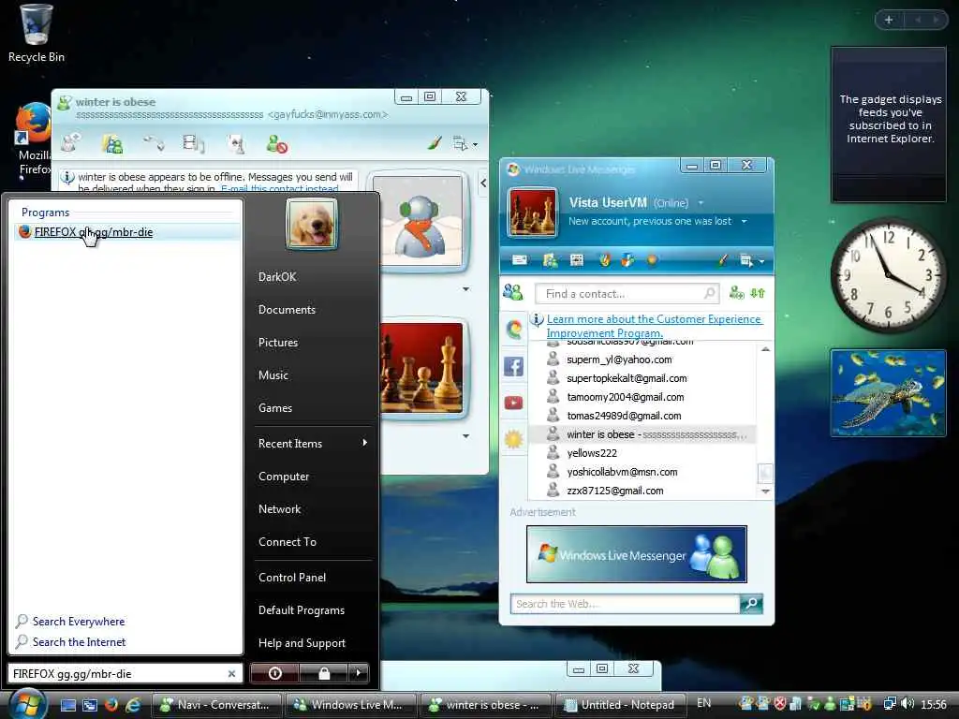The image size is (959, 719).
Task: Open dropdown under snowman contact picture
Action: tap(466, 289)
